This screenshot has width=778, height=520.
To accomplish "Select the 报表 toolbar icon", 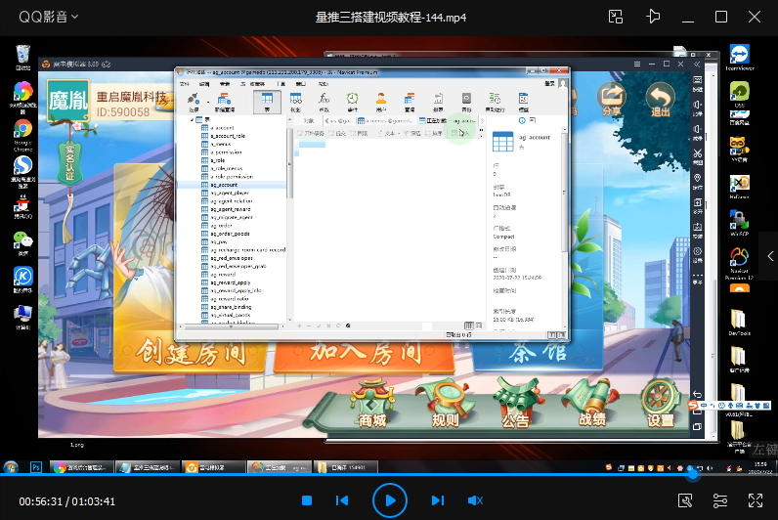I will pyautogui.click(x=438, y=102).
